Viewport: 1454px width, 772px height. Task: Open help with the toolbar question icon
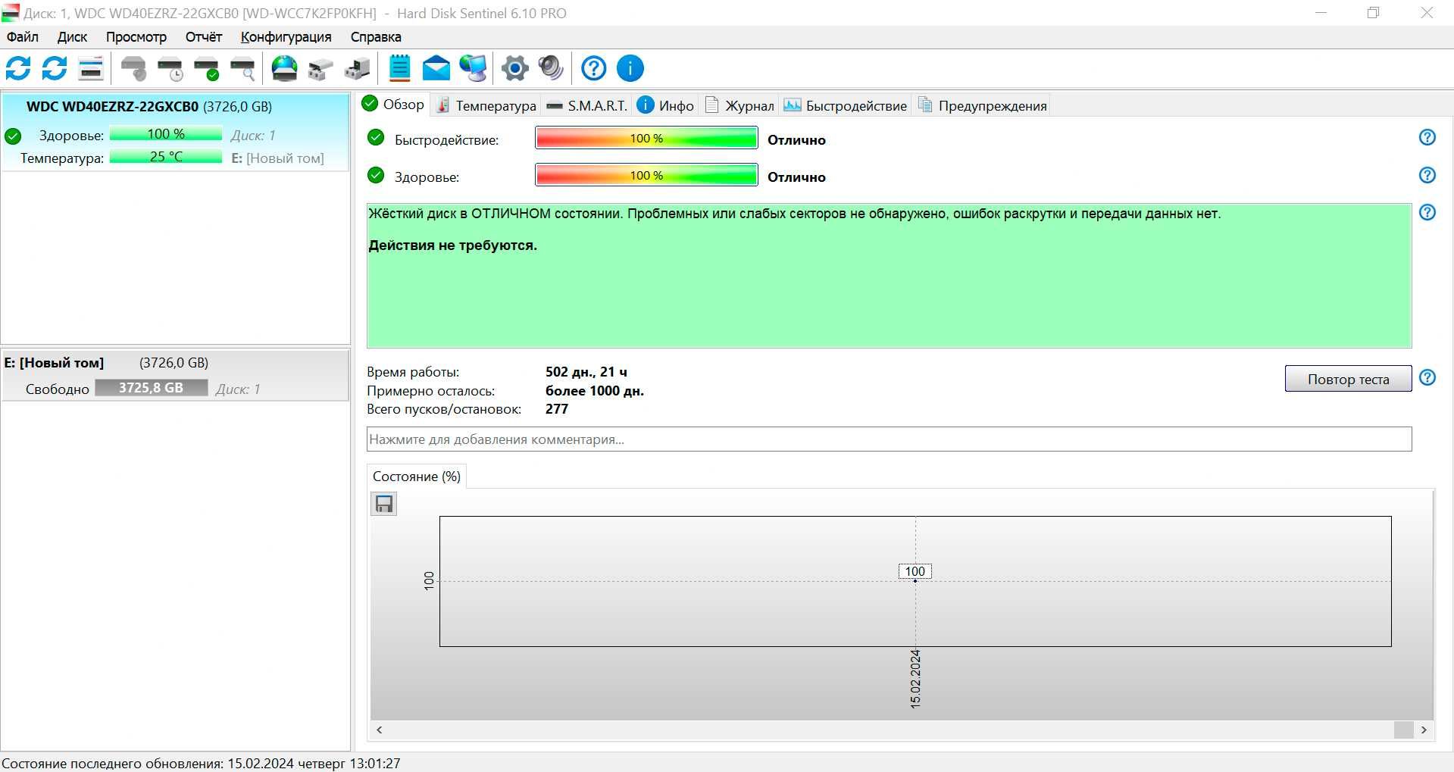pyautogui.click(x=594, y=68)
